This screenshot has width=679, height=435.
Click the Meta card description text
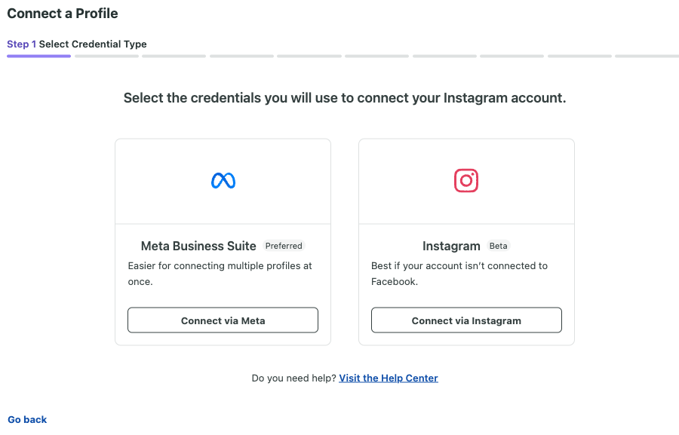[220, 274]
